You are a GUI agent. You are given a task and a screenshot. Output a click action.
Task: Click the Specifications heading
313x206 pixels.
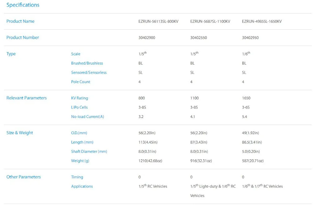[23, 5]
